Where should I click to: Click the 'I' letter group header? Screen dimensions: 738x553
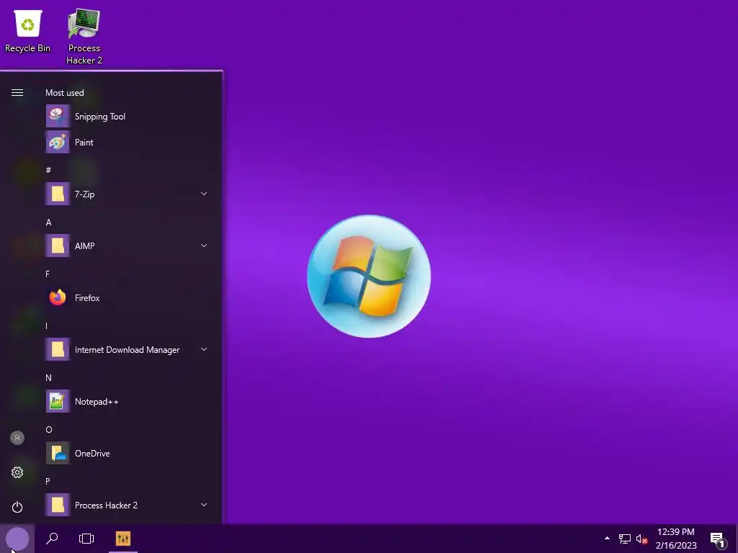(47, 325)
